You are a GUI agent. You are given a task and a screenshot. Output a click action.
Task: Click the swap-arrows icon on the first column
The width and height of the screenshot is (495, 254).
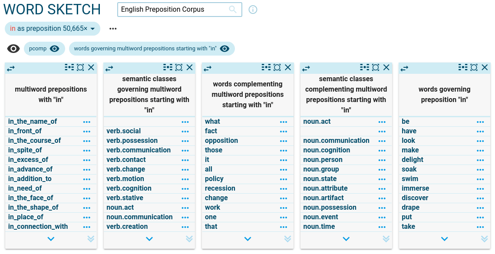click(11, 68)
